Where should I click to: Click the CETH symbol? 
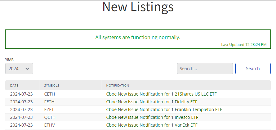[x=50, y=94]
